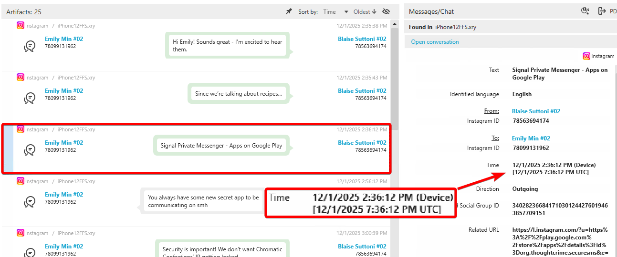Select the 'English' identified language value

click(522, 94)
